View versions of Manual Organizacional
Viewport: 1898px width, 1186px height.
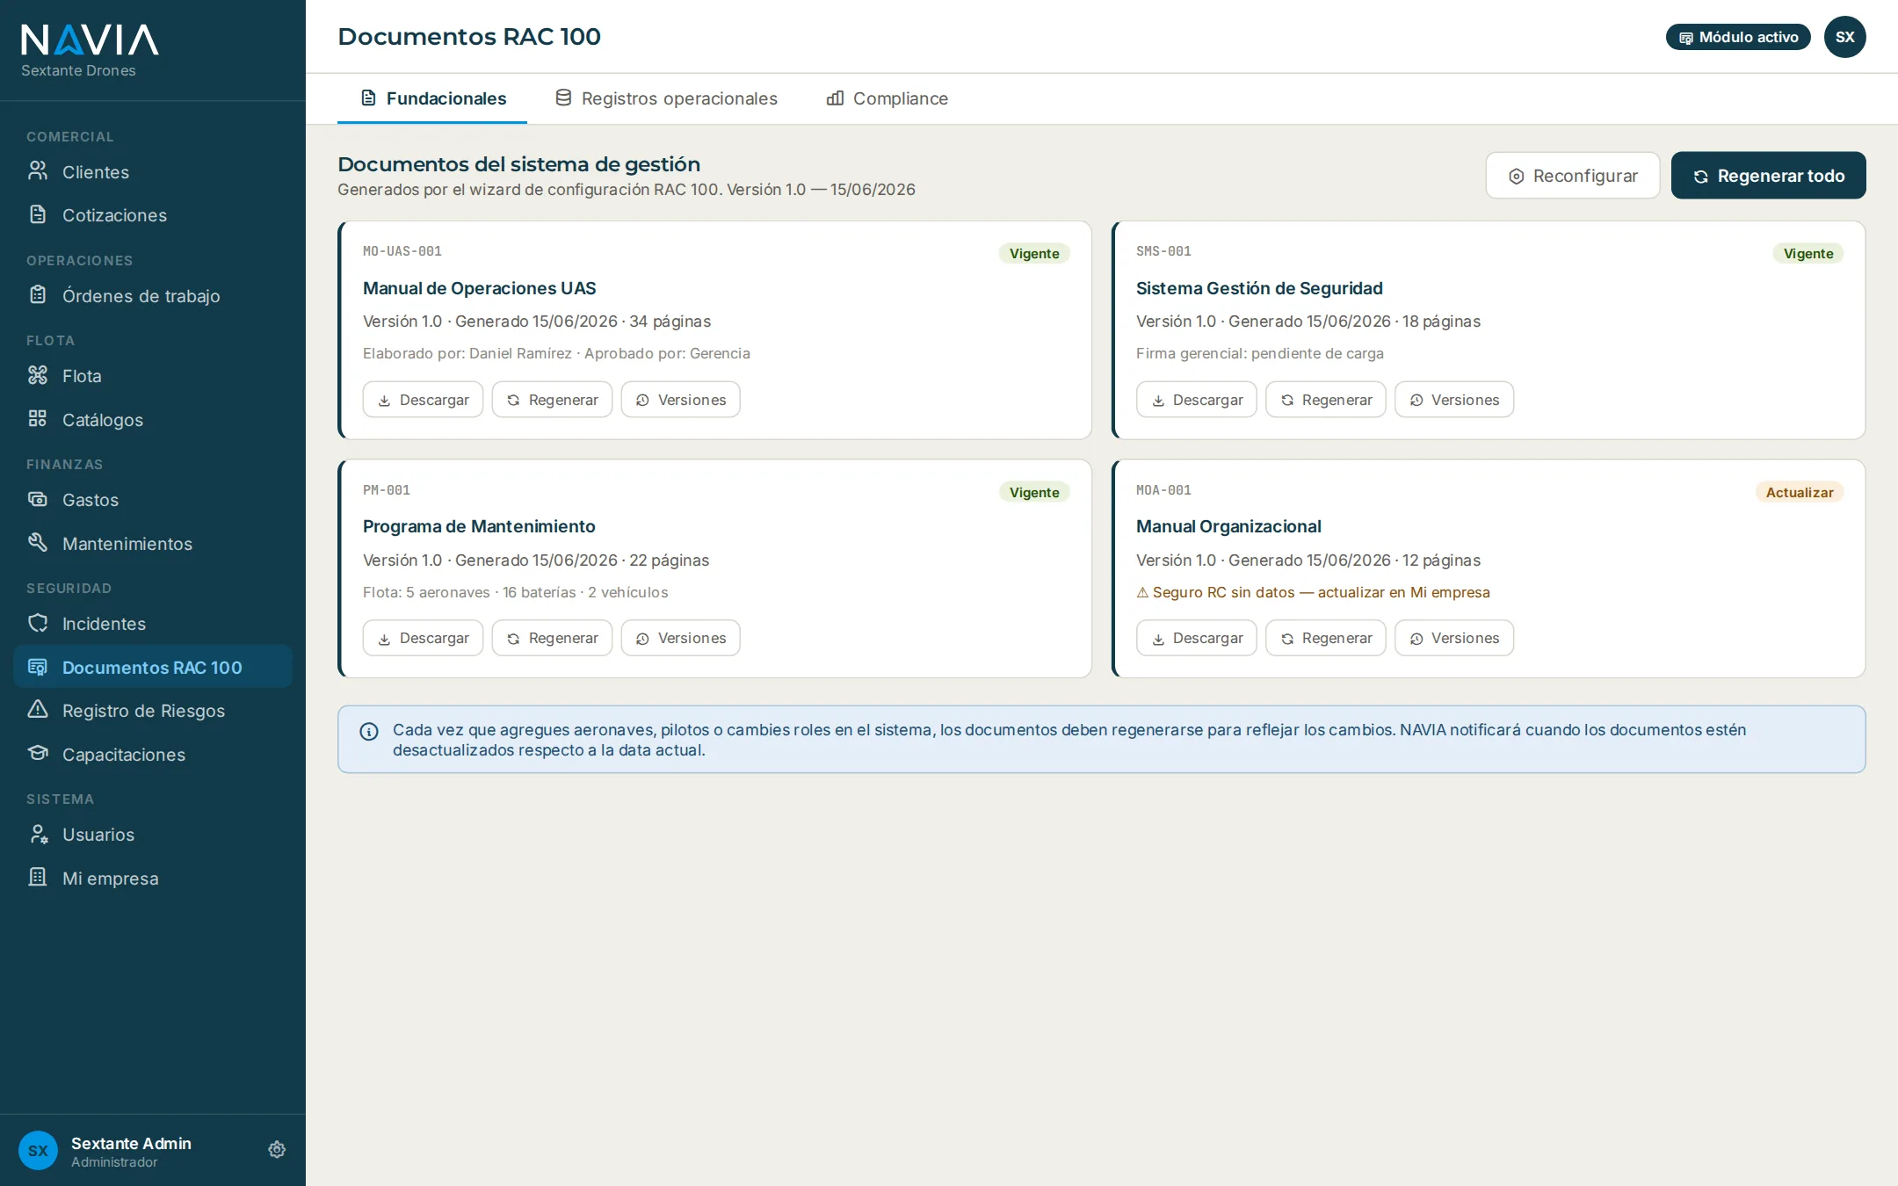[1454, 638]
